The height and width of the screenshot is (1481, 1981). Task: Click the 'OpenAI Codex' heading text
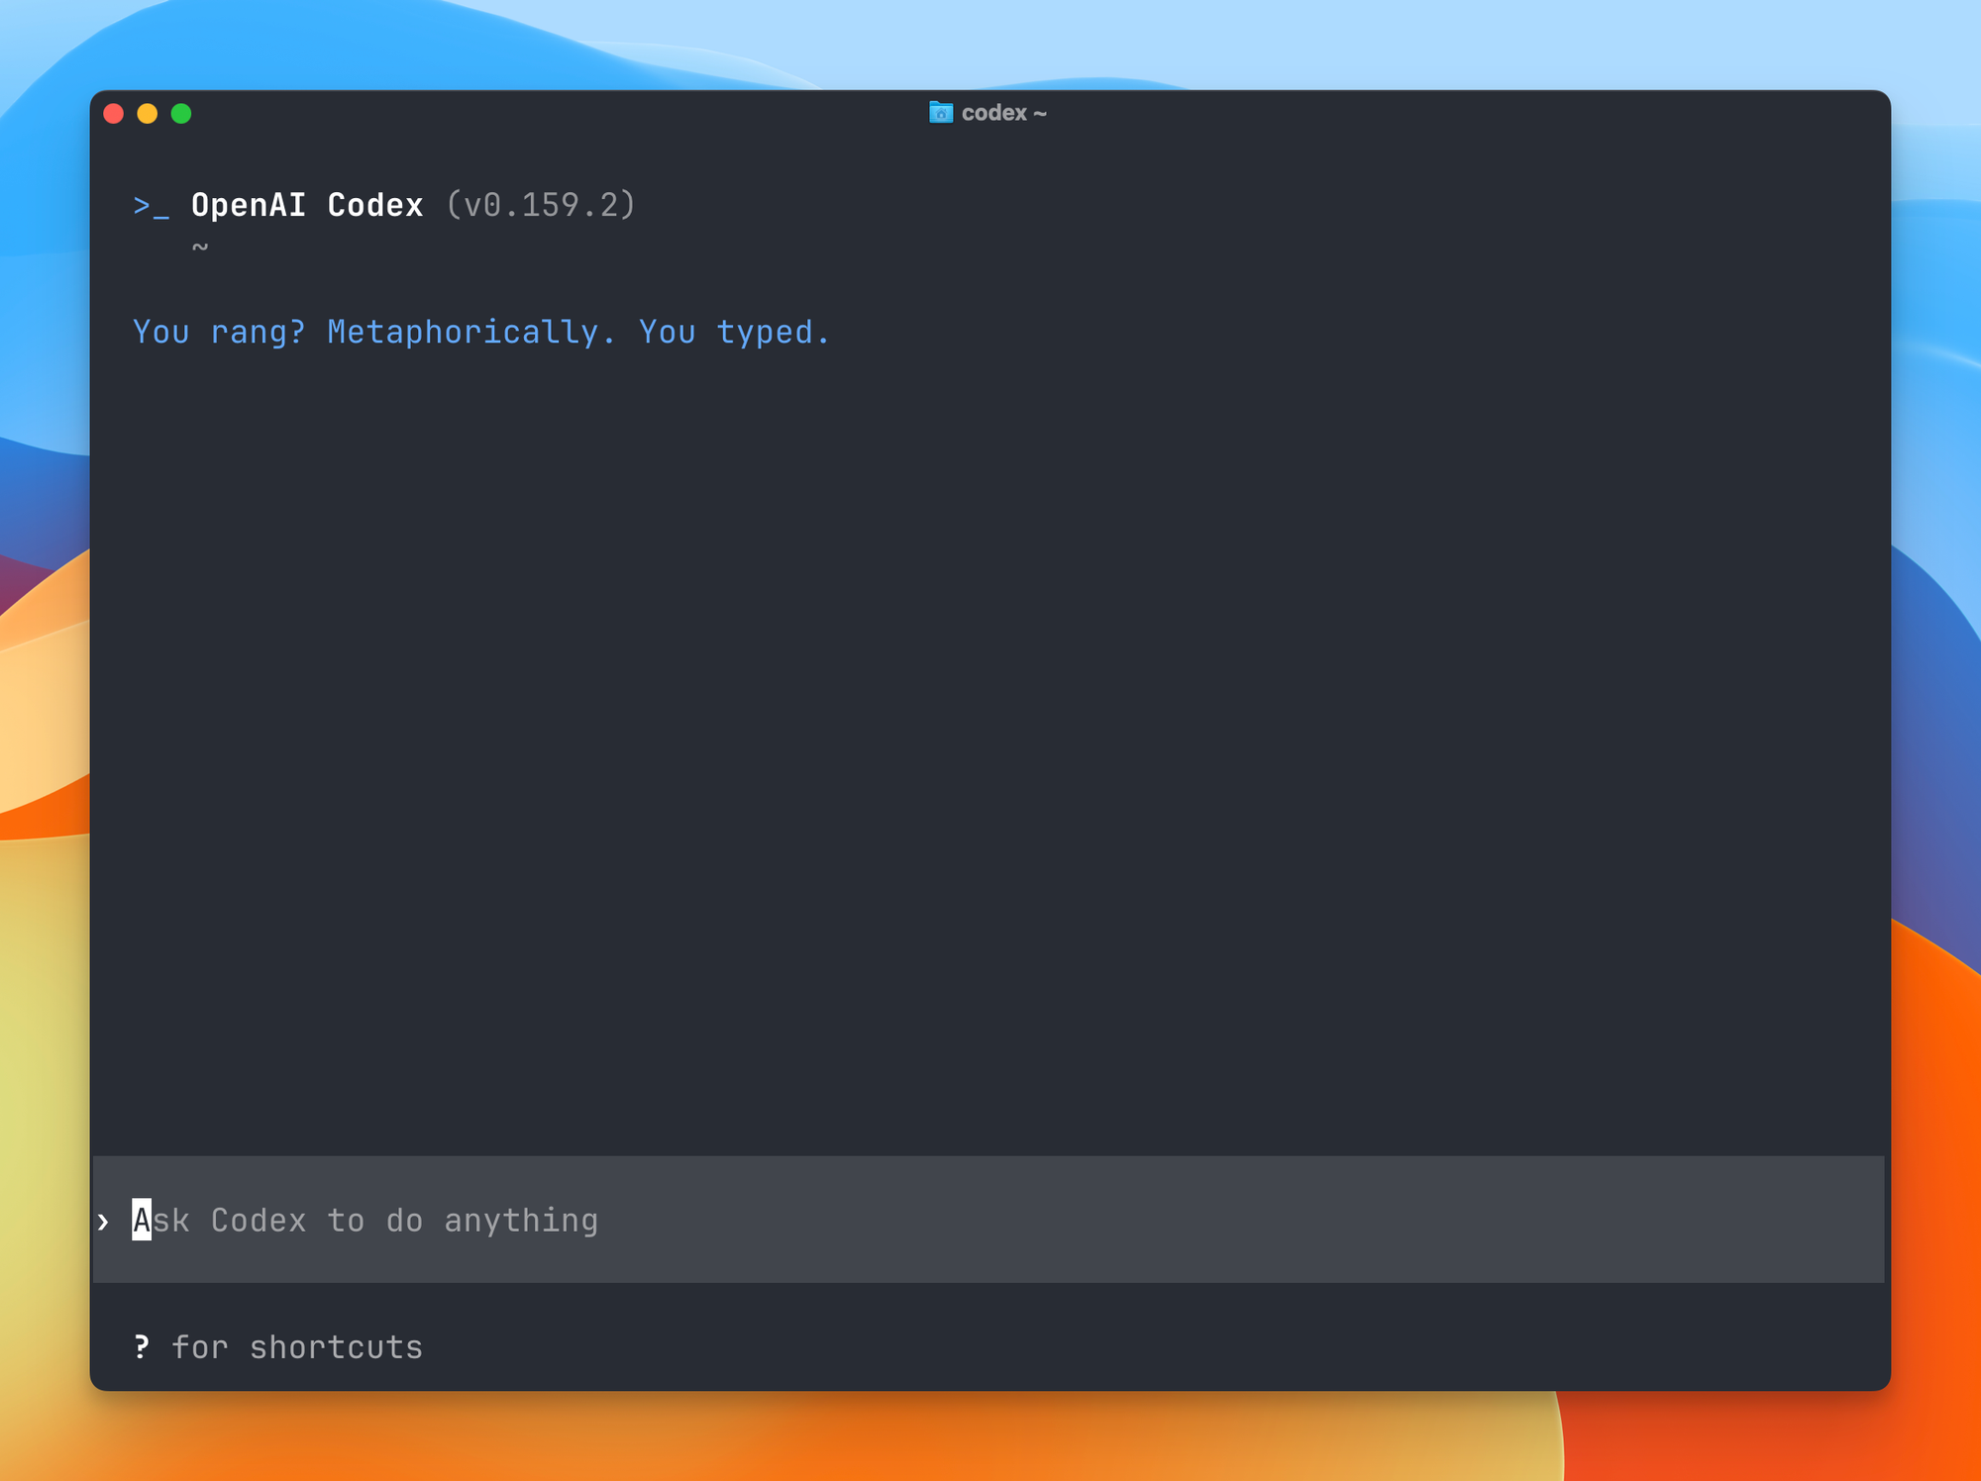click(x=307, y=205)
